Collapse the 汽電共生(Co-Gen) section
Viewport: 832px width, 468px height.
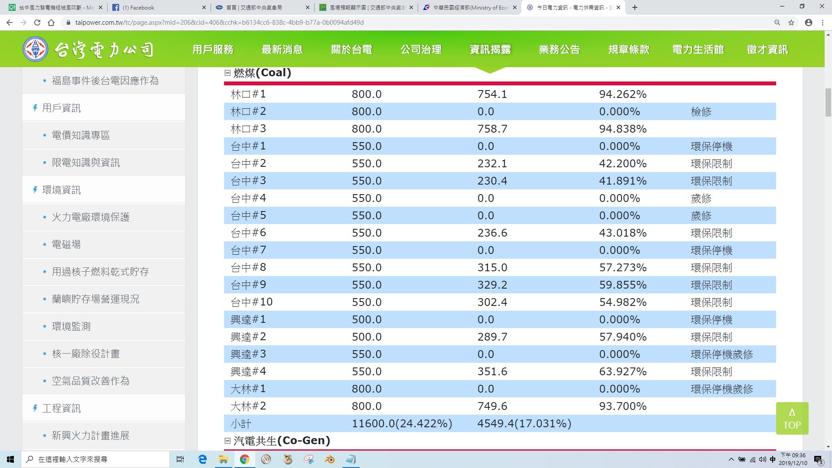pos(227,441)
